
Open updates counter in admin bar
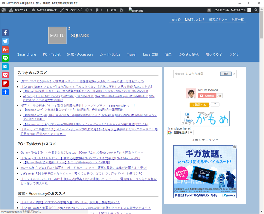coord(88,10)
